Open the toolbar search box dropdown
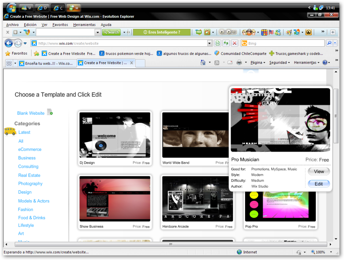This screenshot has width=344, height=260. coord(98,32)
